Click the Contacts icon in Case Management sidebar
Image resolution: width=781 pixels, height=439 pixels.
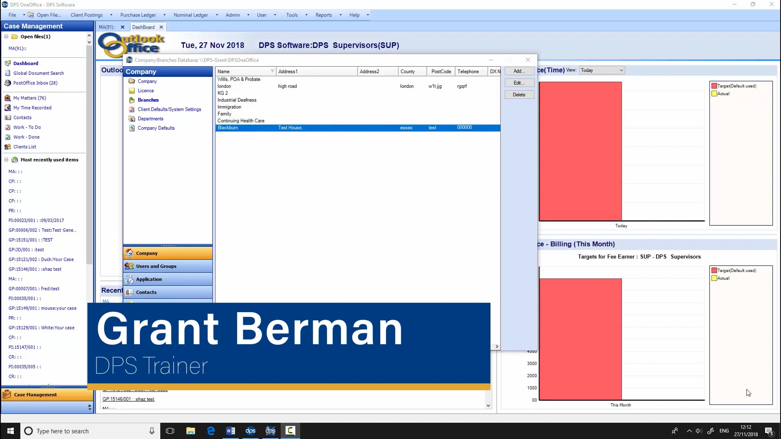[x=7, y=117]
